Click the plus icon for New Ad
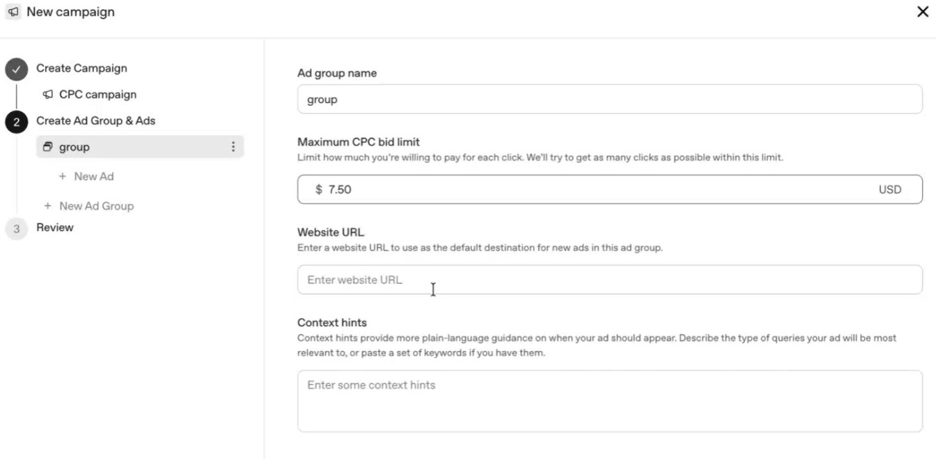Image resolution: width=936 pixels, height=459 pixels. tap(63, 177)
